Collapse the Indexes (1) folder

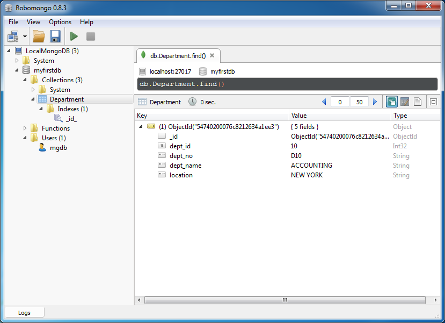click(x=41, y=109)
